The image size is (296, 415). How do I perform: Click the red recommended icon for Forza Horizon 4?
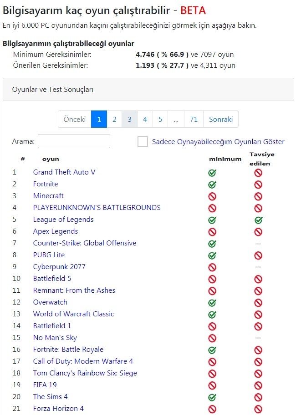click(x=258, y=409)
